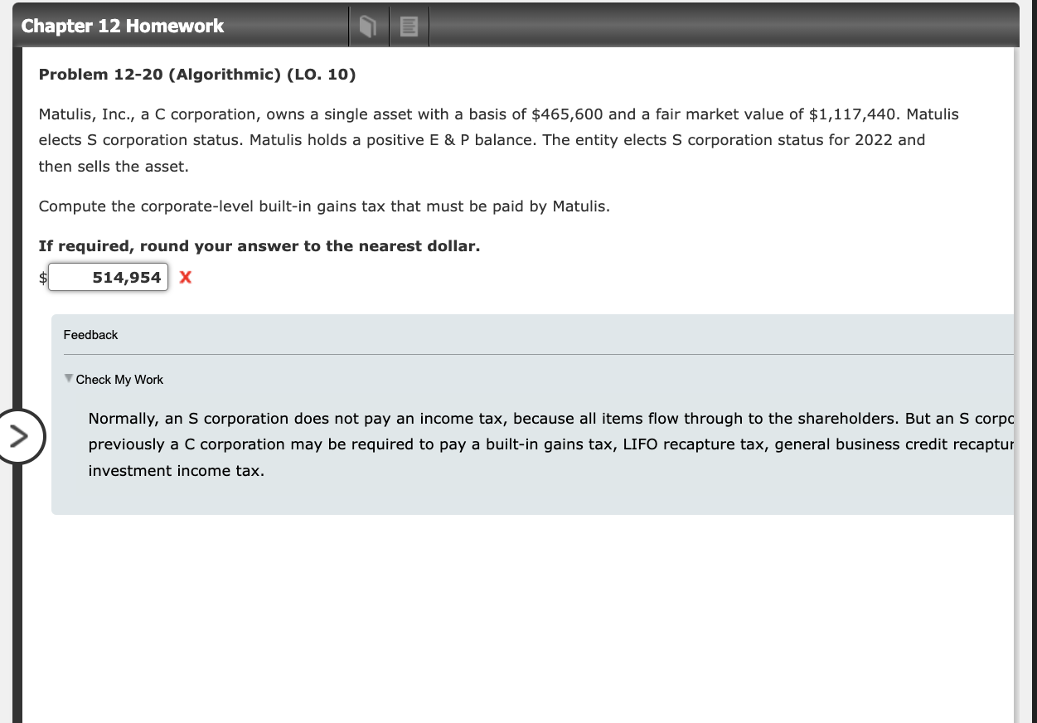Collapse the Check My Work section
1037x723 pixels.
pyautogui.click(x=119, y=379)
